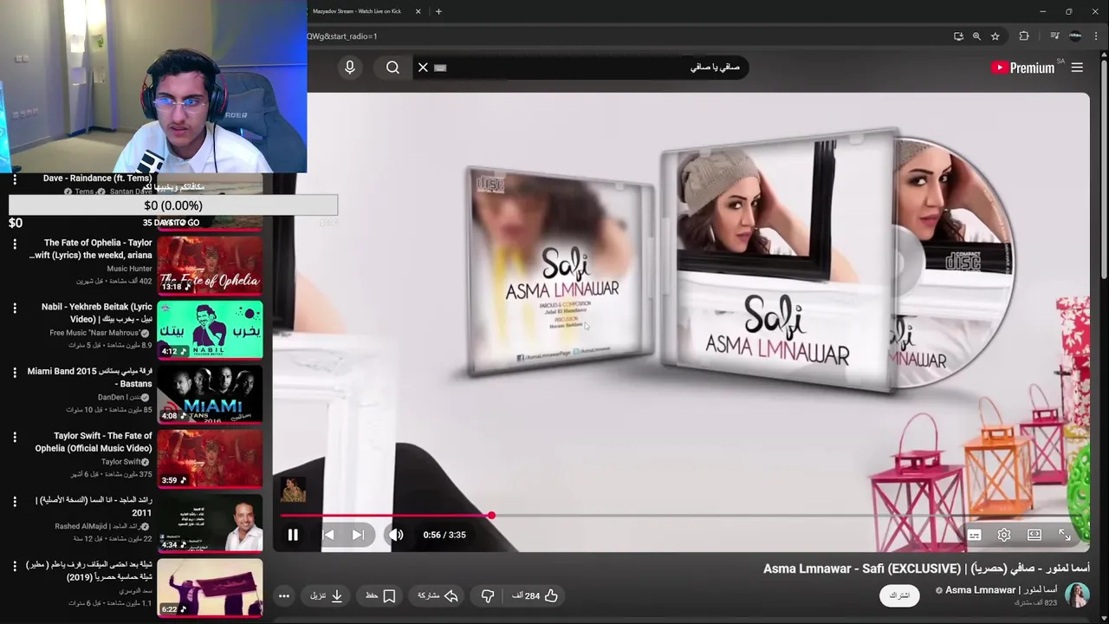Open options for Taylor Swift Official Music Video entry
The height and width of the screenshot is (624, 1109).
click(x=14, y=437)
